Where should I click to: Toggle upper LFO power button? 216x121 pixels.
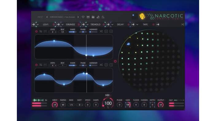point(36,31)
